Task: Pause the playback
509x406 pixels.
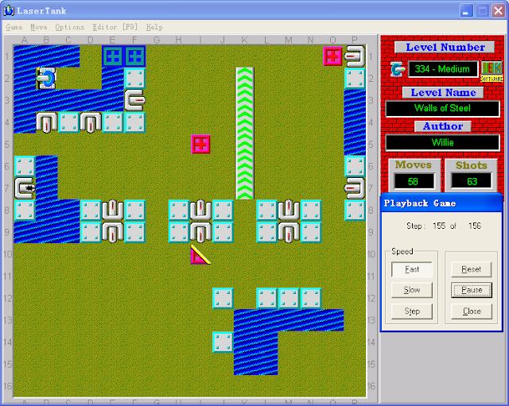Action: 472,290
